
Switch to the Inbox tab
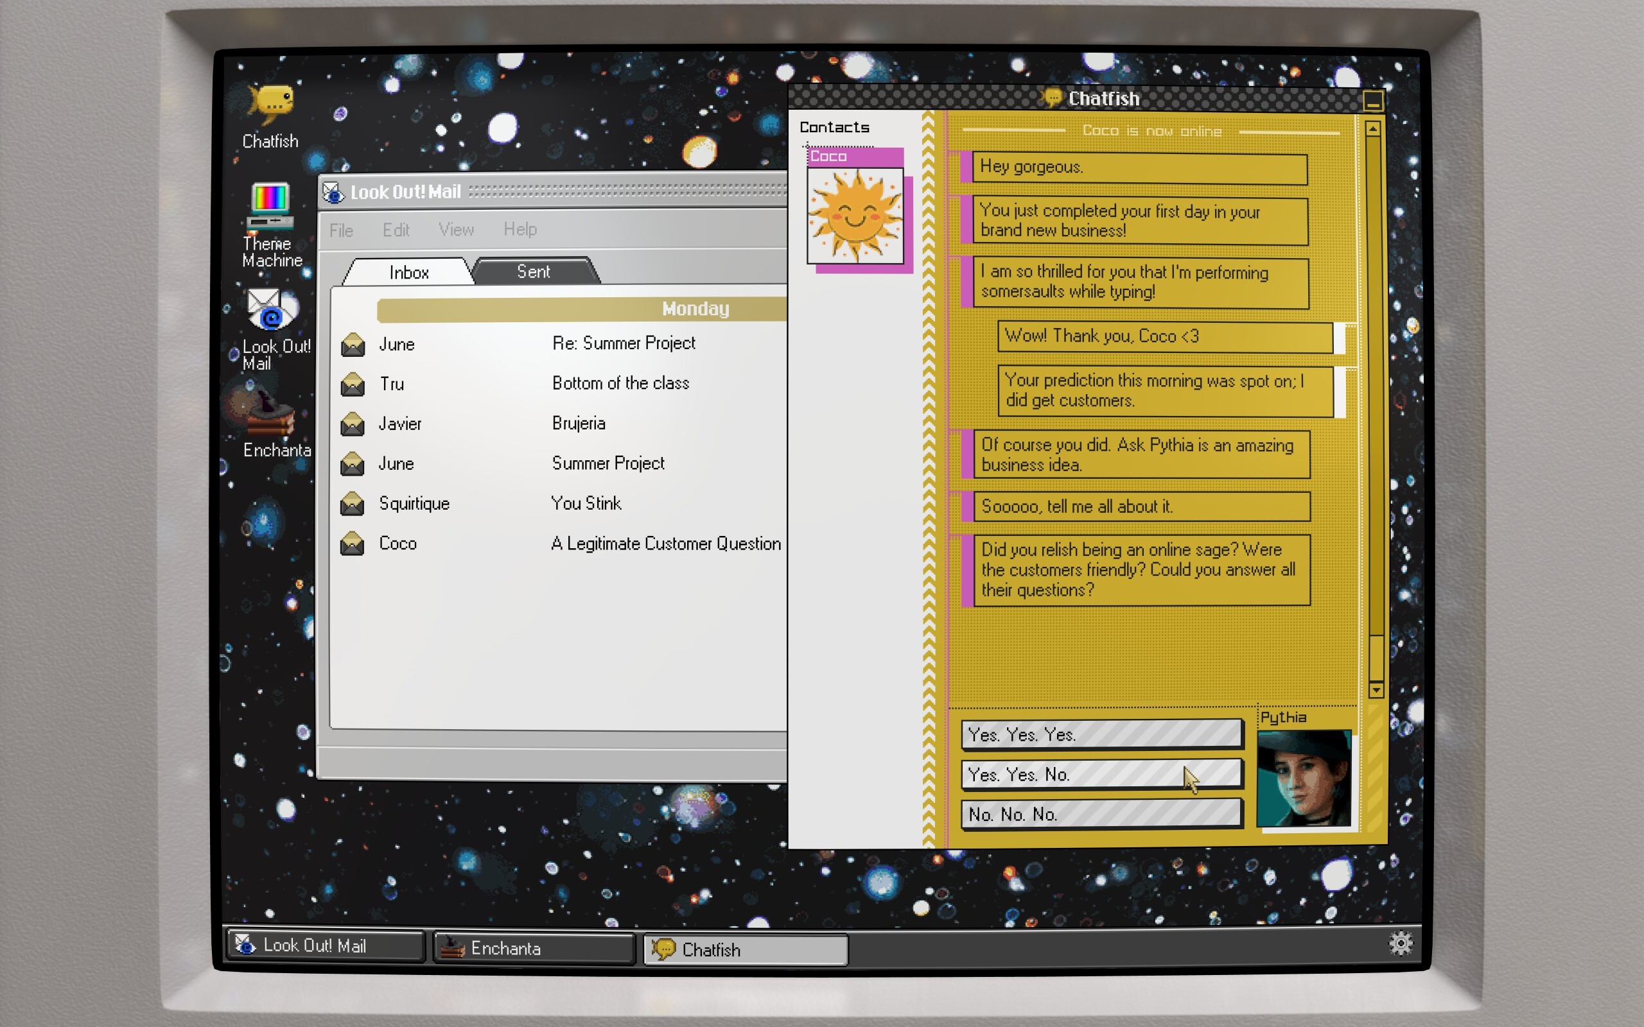coord(408,272)
